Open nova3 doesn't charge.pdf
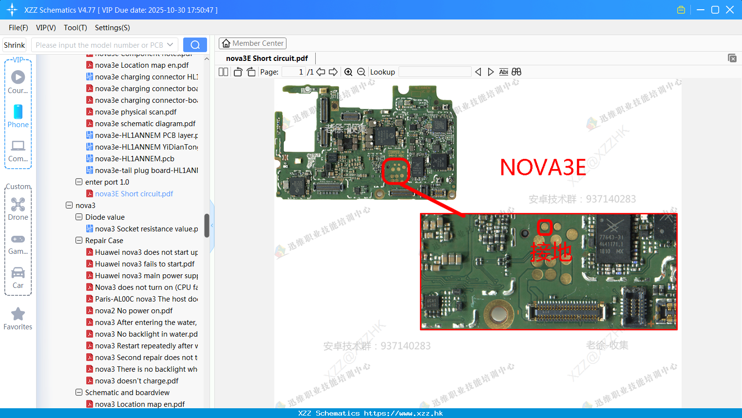 pyautogui.click(x=136, y=381)
